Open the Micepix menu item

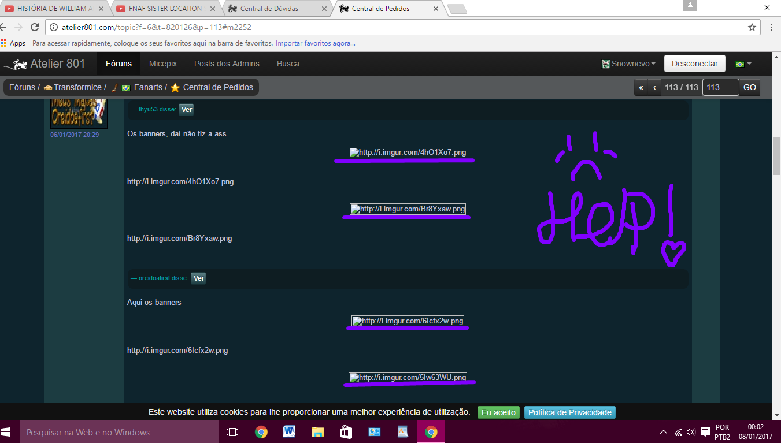pos(163,64)
